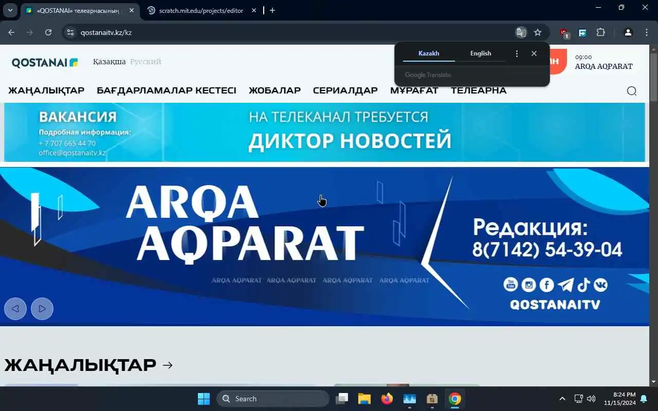The height and width of the screenshot is (411, 658).
Task: Open СЕРИАЛДАР menu item
Action: (x=345, y=90)
